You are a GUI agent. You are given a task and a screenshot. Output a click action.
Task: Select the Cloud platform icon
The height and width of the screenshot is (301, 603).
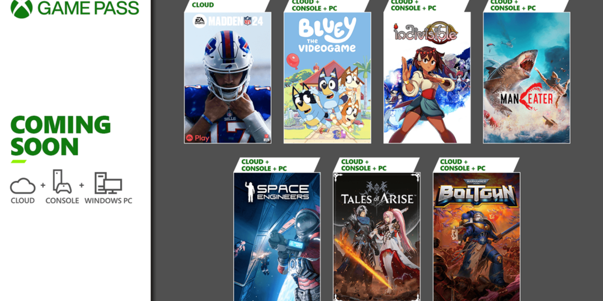23,187
